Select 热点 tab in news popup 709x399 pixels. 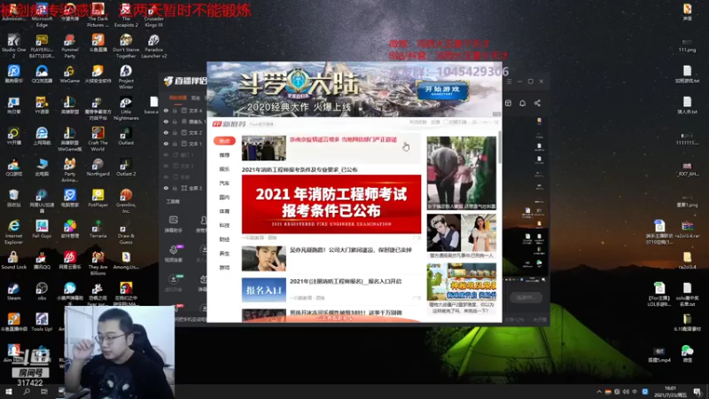[224, 141]
